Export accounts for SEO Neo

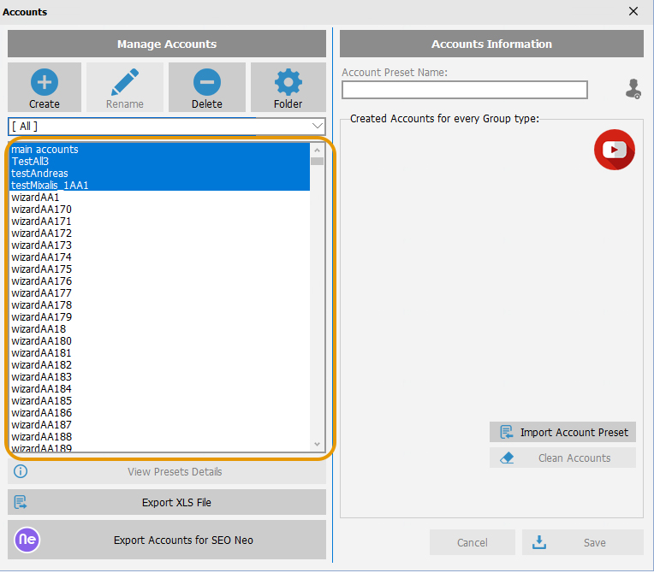[x=167, y=540]
